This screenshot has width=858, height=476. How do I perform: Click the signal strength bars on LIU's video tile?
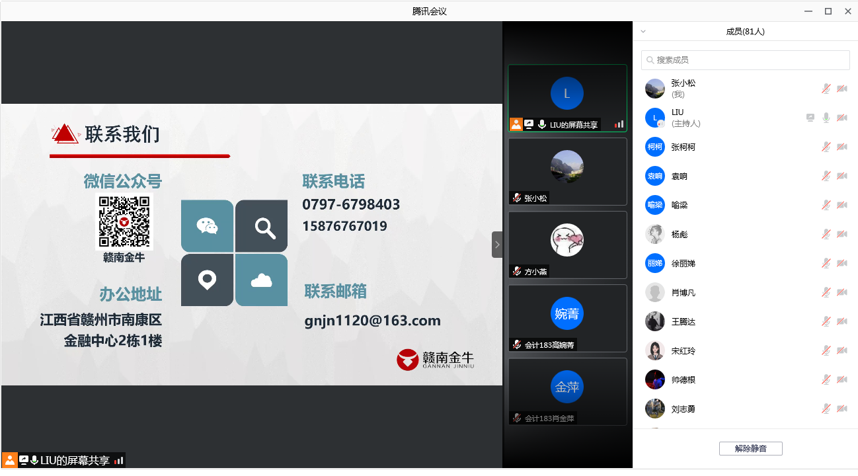(x=619, y=124)
